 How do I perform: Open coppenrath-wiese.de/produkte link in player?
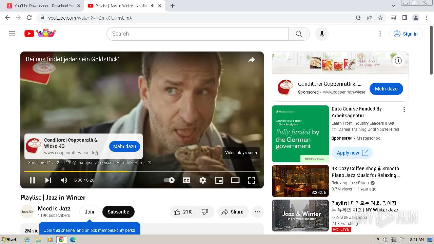coord(115,163)
